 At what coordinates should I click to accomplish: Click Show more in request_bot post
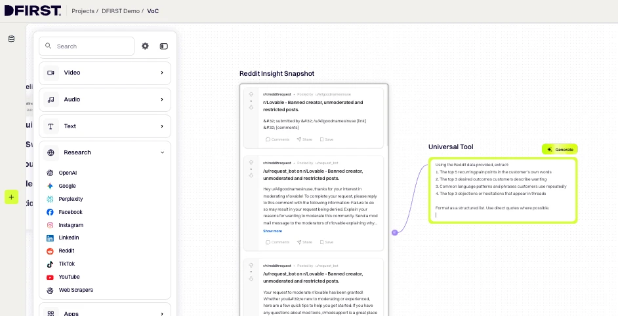pos(272,231)
